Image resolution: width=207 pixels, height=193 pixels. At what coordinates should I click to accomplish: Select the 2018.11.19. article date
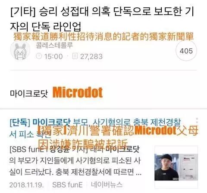(x=26, y=185)
